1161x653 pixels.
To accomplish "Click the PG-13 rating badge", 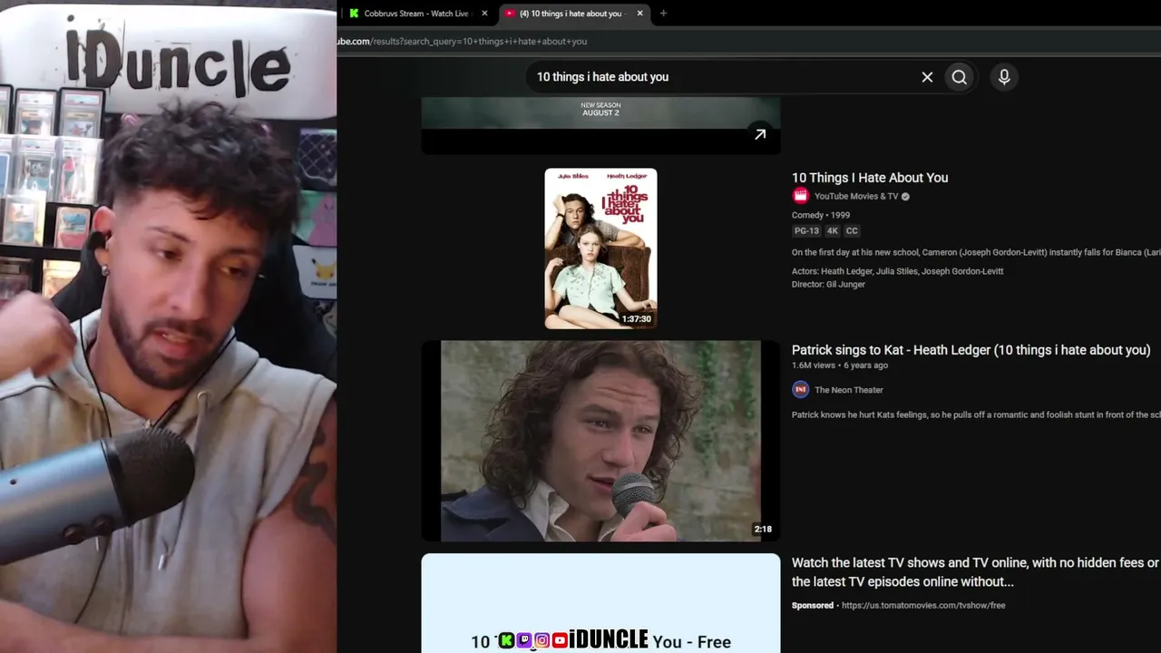I will (806, 231).
